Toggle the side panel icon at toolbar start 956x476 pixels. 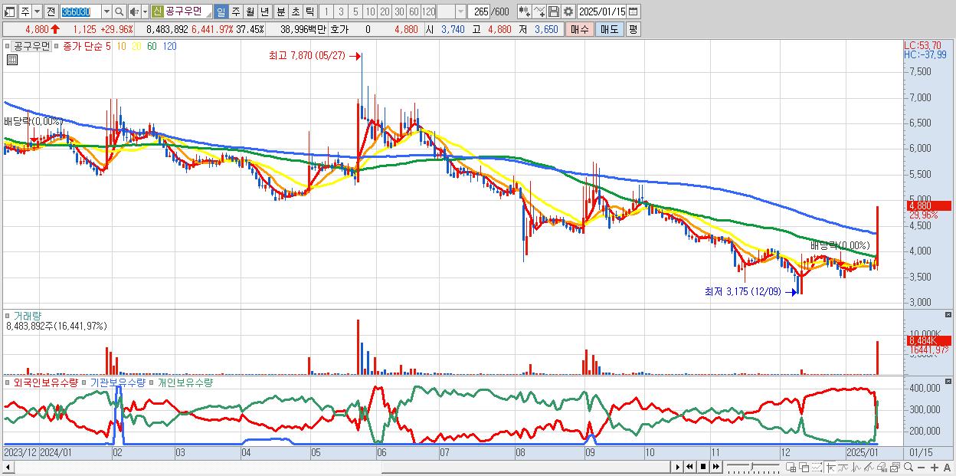coord(9,11)
